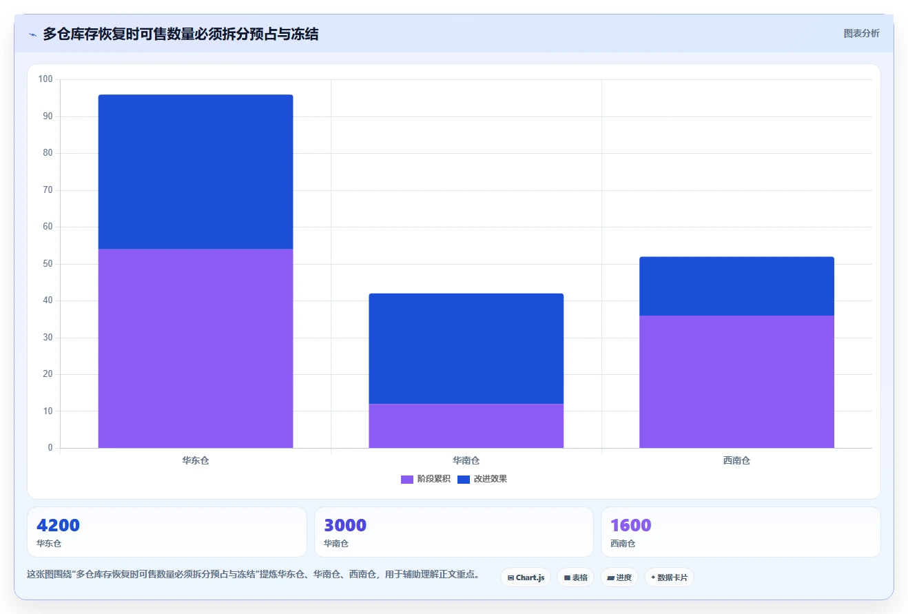Select the 表格 tag
The image size is (908, 614).
click(575, 577)
